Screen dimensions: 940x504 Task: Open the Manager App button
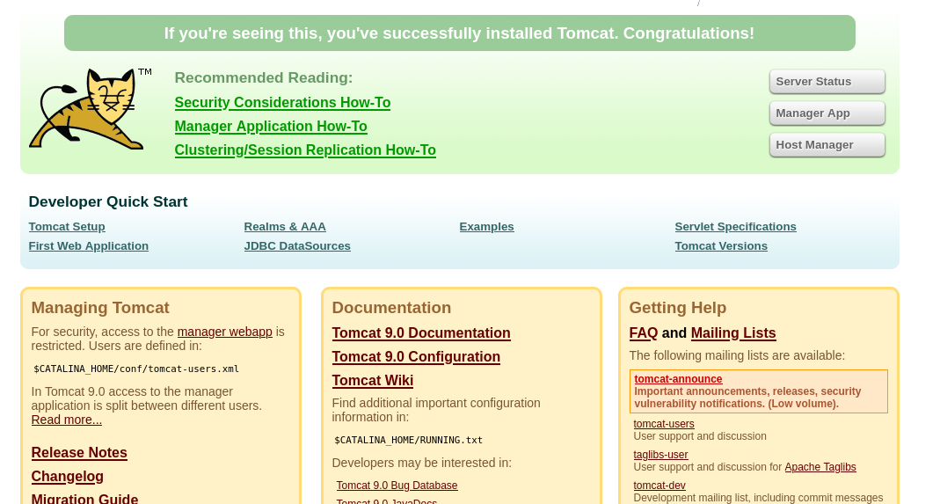827,113
